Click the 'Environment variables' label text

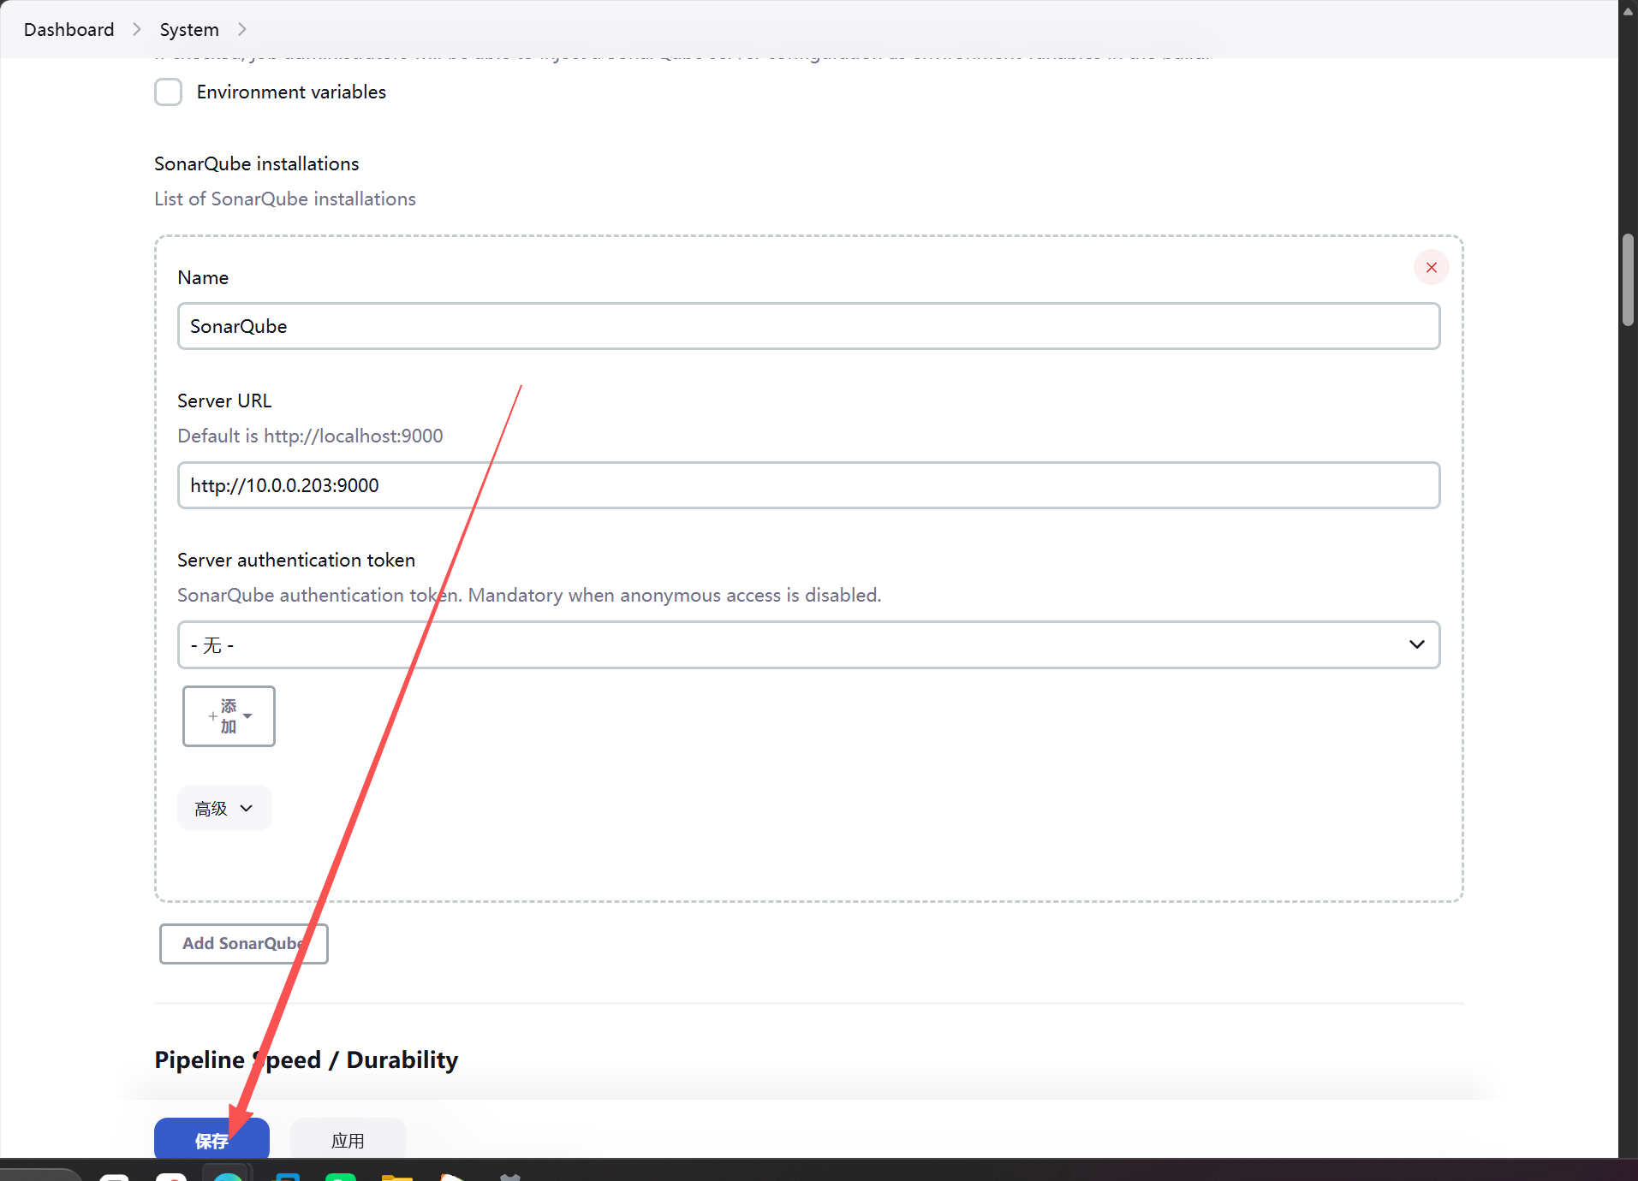pos(291,92)
